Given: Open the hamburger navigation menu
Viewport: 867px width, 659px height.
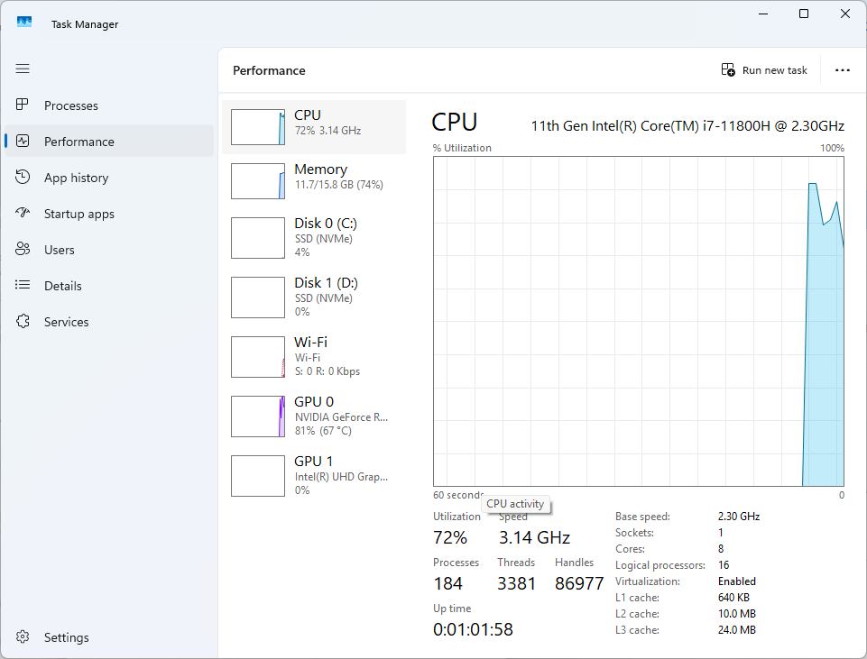Looking at the screenshot, I should click(23, 69).
